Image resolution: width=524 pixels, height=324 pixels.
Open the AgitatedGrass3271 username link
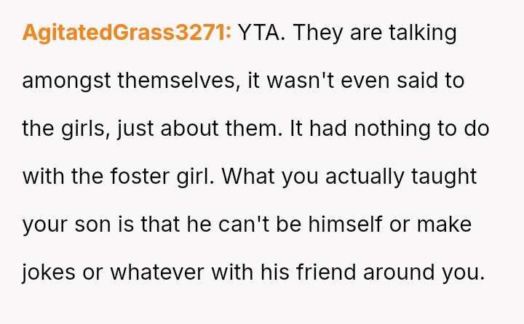pos(127,33)
